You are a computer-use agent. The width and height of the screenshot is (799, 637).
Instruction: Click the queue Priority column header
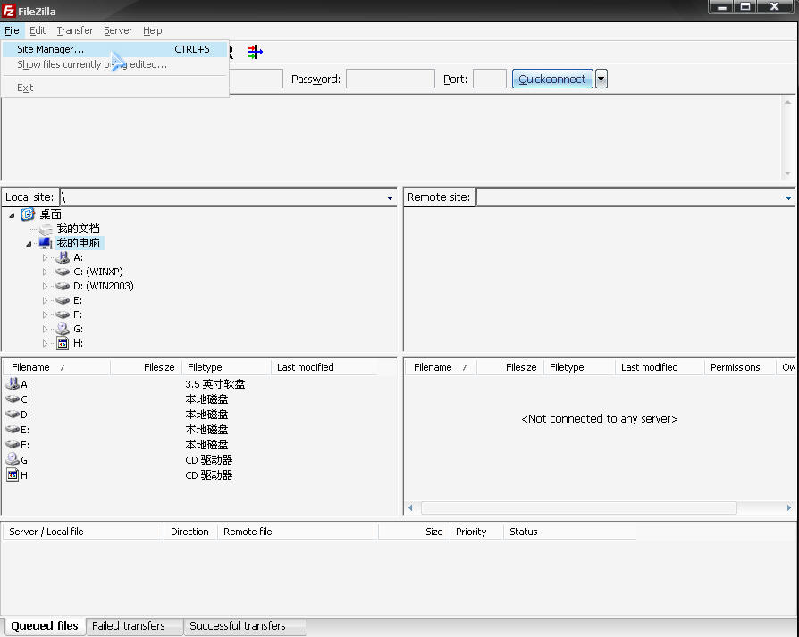pos(476,532)
